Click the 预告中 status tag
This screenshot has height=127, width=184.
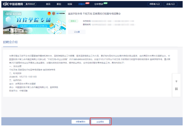(x=73, y=21)
